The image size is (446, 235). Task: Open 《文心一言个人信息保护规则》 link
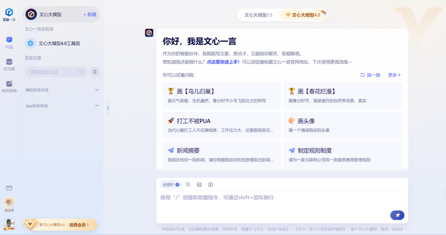[321, 229]
